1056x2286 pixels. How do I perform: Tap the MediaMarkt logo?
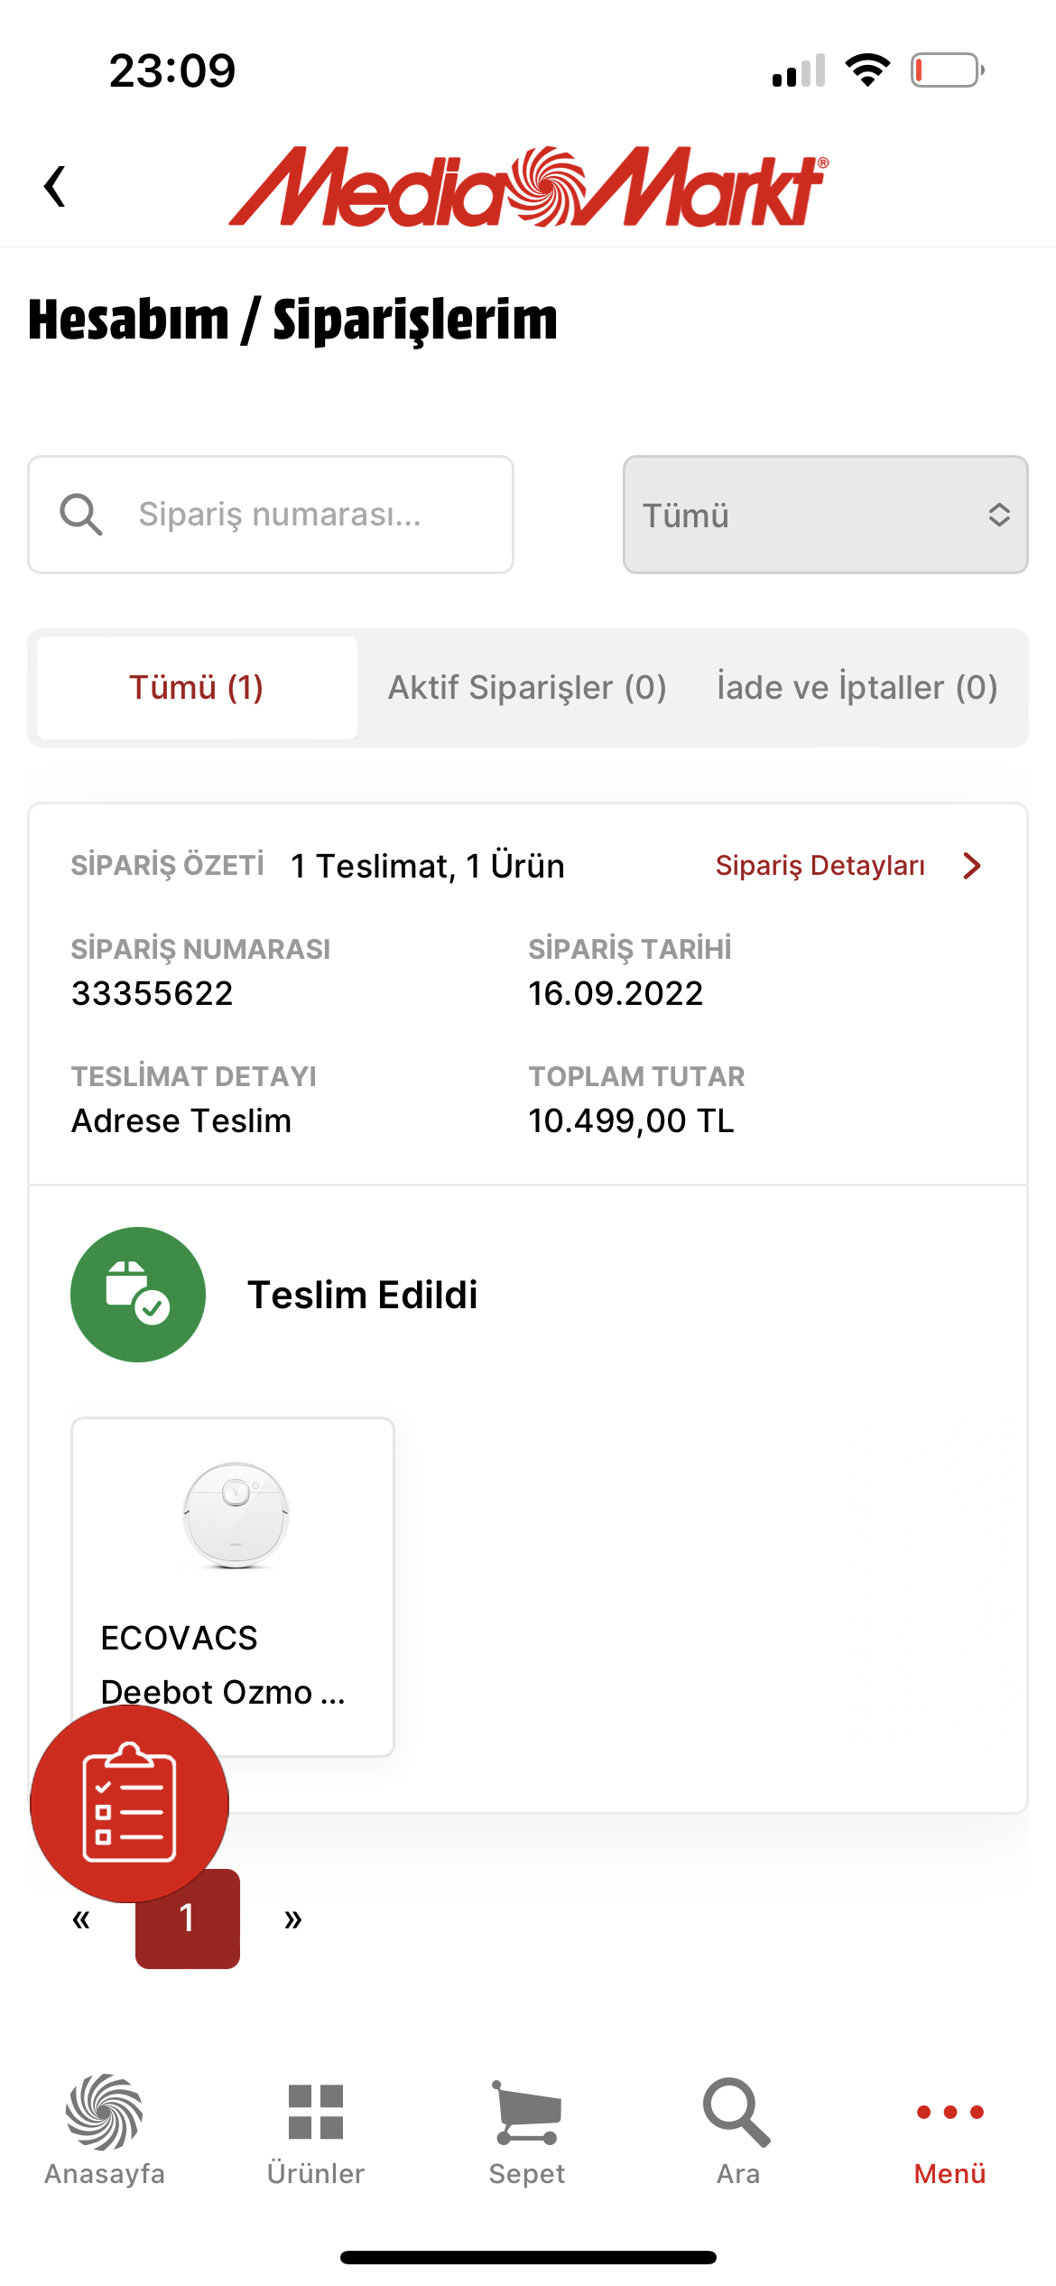(x=529, y=186)
